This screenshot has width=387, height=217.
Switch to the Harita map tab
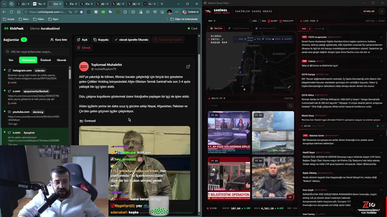point(216,28)
